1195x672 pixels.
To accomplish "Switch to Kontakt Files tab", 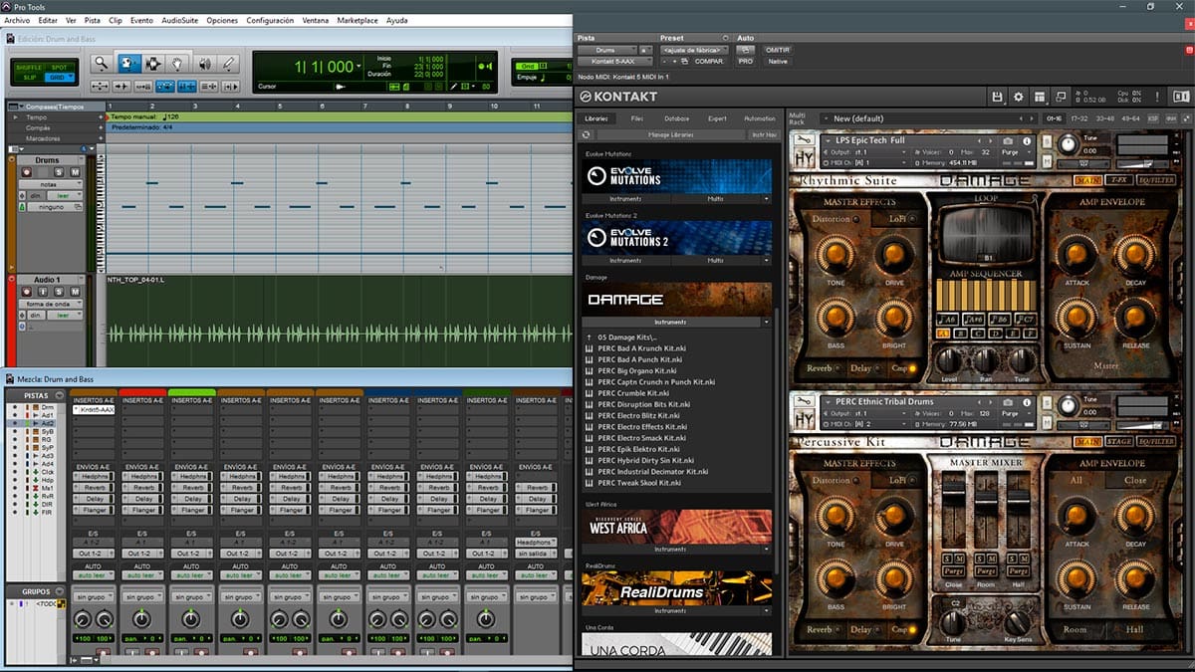I will pyautogui.click(x=636, y=118).
